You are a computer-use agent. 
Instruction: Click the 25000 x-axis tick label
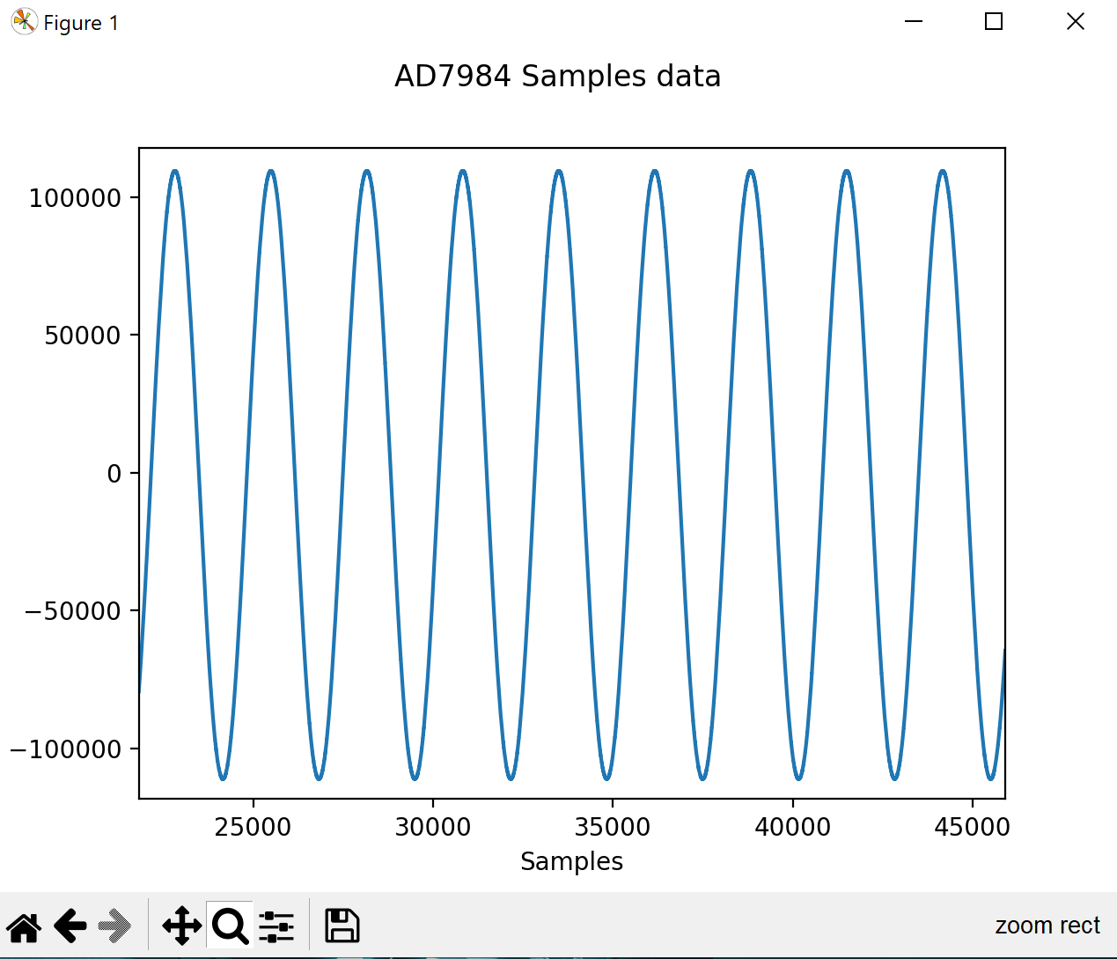[254, 828]
